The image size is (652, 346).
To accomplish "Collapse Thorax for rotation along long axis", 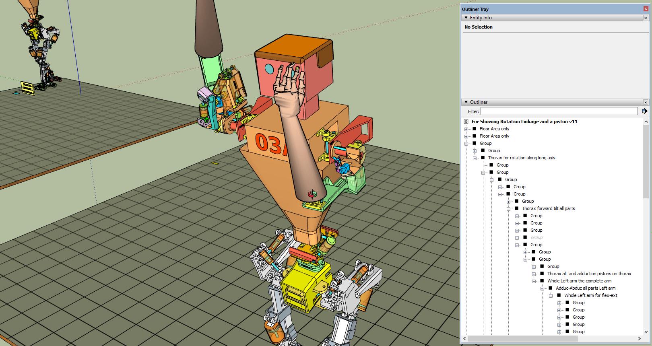I will (x=475, y=158).
